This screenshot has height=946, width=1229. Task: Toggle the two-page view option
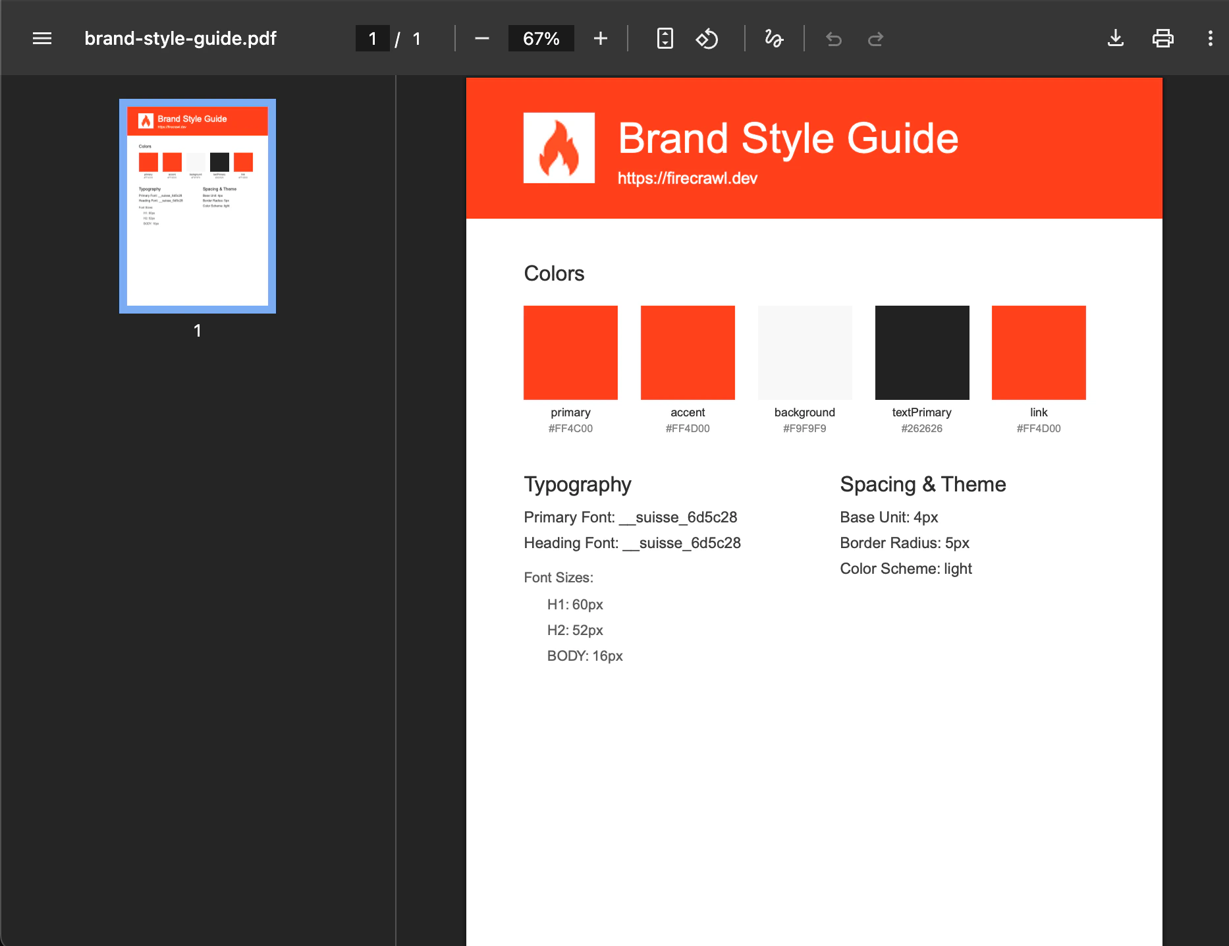pyautogui.click(x=665, y=38)
